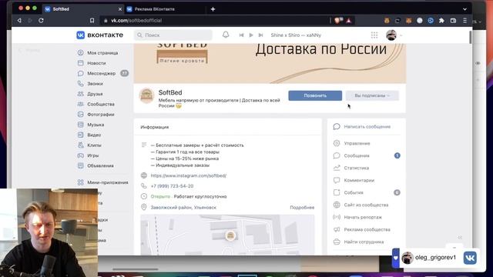
Task: Open the VKontakte logo home link
Action: [99, 35]
